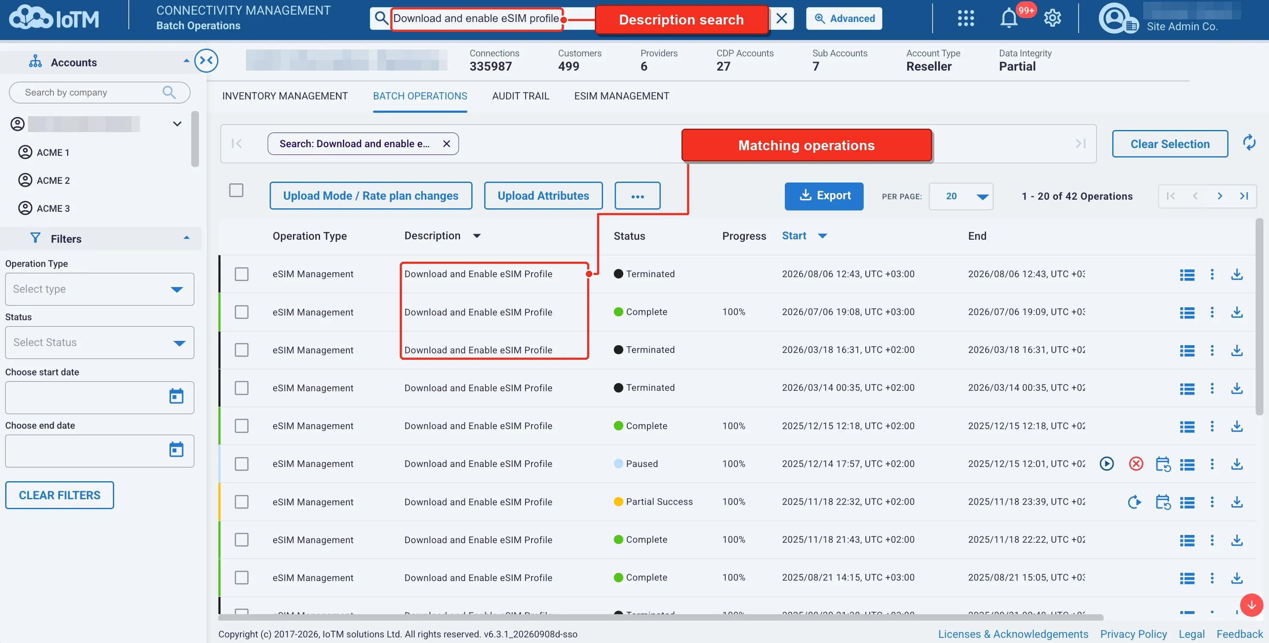Select the 2026/03/18 16:31 operation checkbox
This screenshot has height=643, width=1269.
(241, 349)
